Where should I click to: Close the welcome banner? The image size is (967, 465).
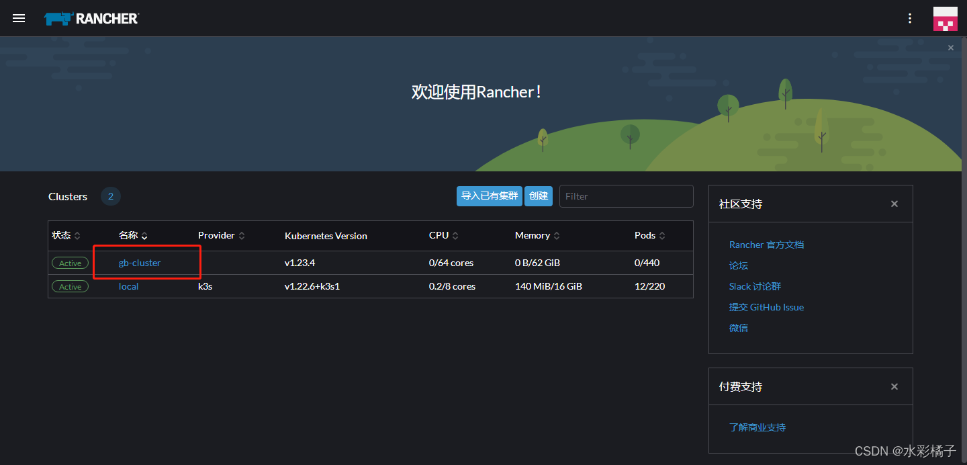[x=950, y=48]
